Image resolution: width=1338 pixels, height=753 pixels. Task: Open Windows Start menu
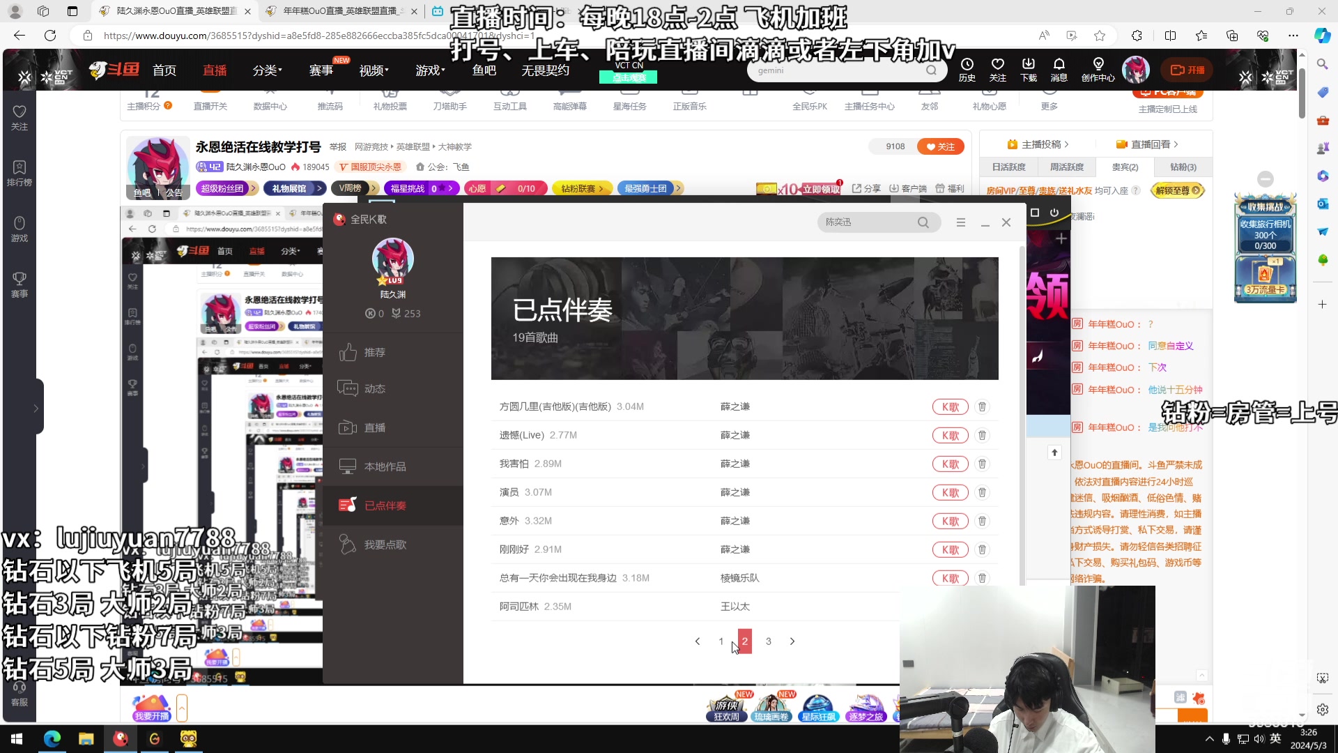17,738
